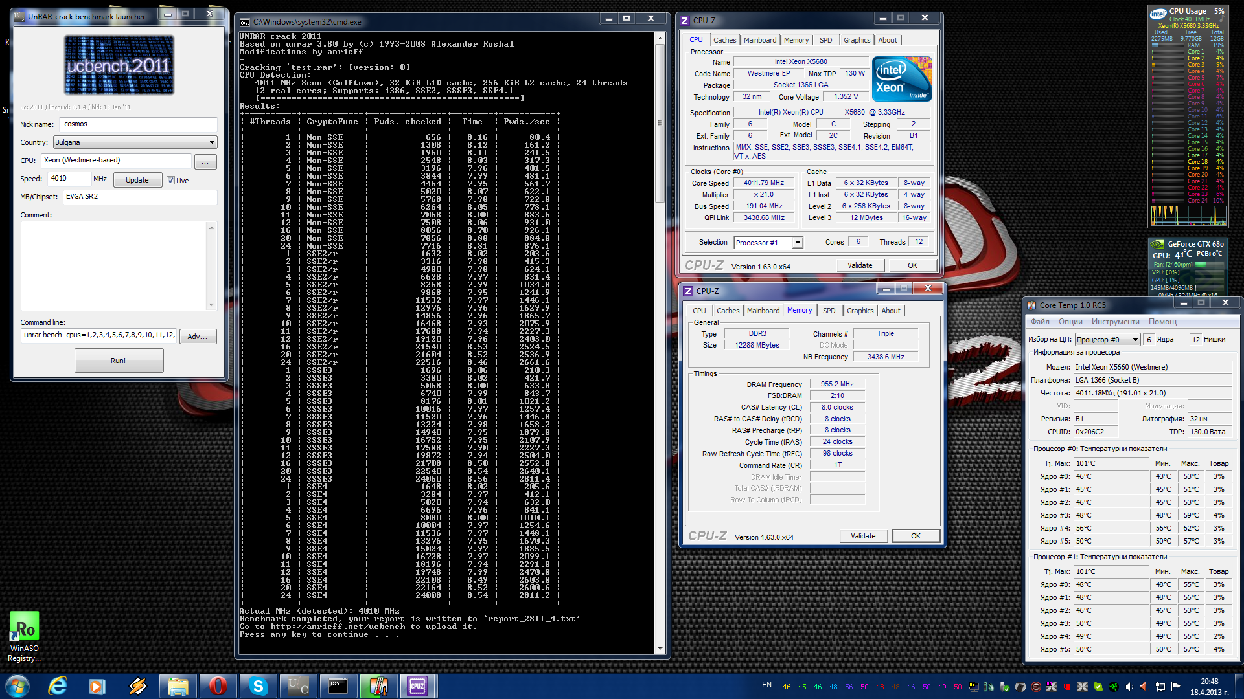This screenshot has width=1244, height=699.
Task: Open Core Temp Помощ menu
Action: 1162,322
